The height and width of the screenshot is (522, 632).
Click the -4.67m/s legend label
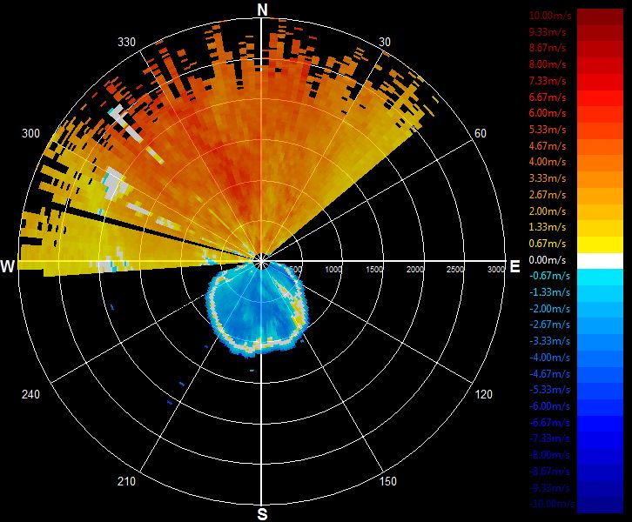pyautogui.click(x=549, y=374)
